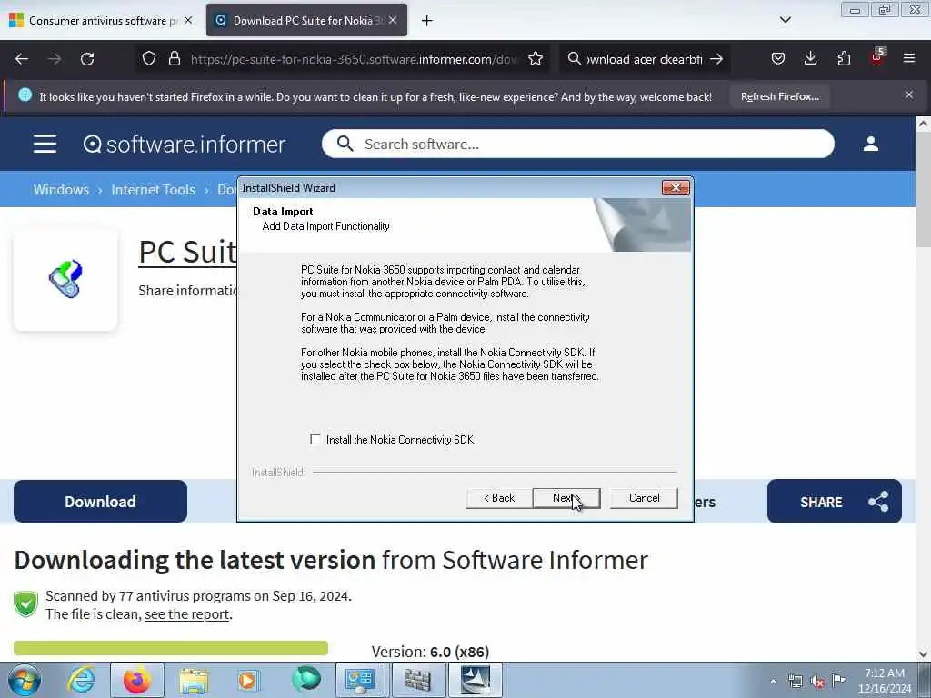Click the Firefox search box

pos(645,59)
